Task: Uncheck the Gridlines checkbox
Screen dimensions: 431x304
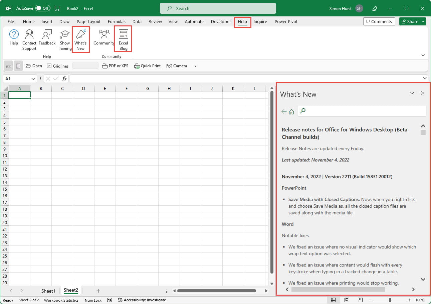Action: (x=49, y=66)
